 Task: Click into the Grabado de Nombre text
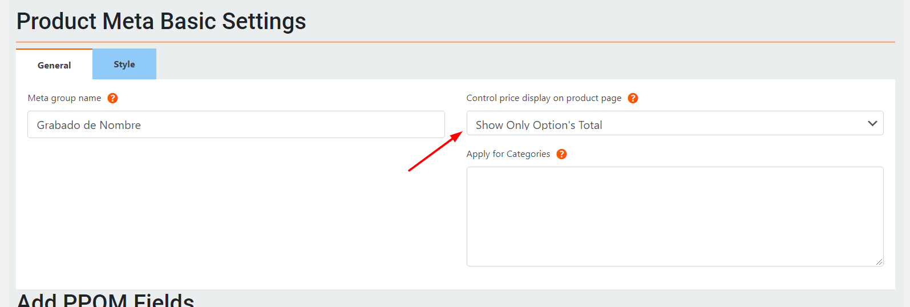tap(89, 125)
